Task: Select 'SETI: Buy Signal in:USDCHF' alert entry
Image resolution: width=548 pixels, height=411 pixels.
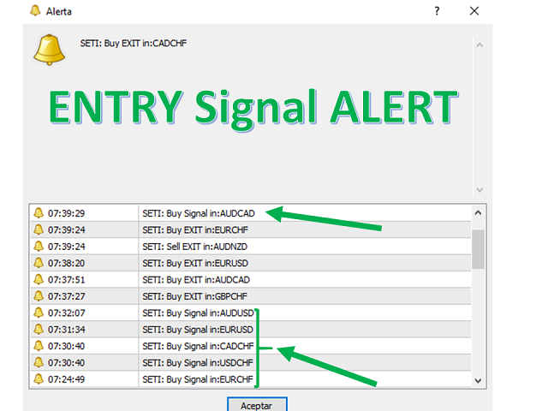Action: (198, 363)
